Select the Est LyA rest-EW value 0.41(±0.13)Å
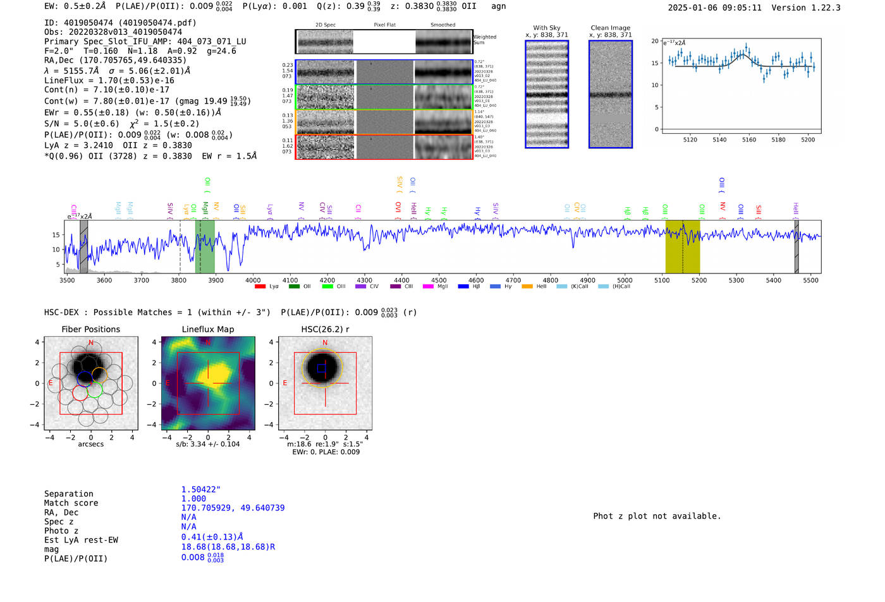The width and height of the screenshot is (885, 602). (212, 537)
